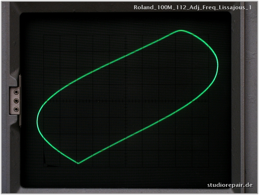Click the top hole on the left bezel latch
Image resolution: width=259 pixels, height=195 pixels.
(16, 92)
